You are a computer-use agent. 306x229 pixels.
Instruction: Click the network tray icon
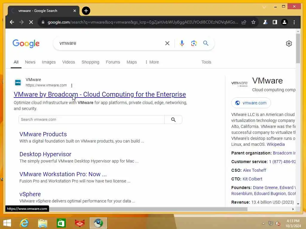coord(270,223)
